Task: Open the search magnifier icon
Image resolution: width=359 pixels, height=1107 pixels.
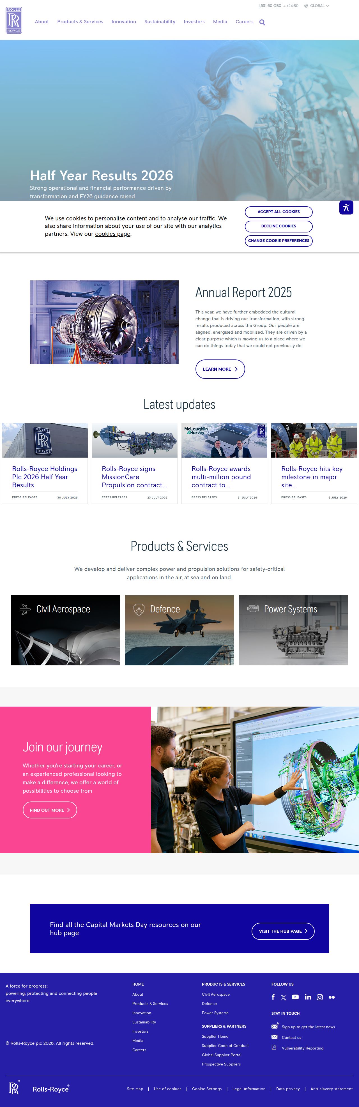Action: 262,22
